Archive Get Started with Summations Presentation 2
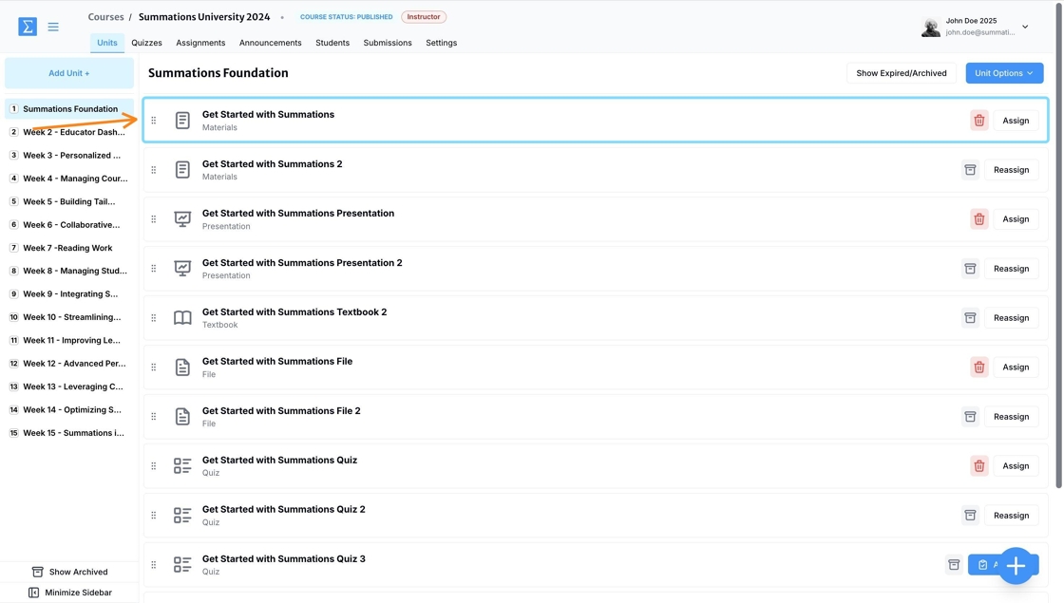 970,269
